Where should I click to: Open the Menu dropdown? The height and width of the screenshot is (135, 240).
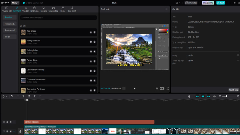click(x=15, y=3)
